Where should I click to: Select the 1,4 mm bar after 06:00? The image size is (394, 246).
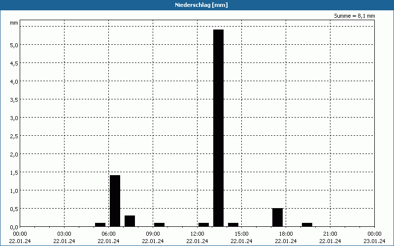click(115, 201)
